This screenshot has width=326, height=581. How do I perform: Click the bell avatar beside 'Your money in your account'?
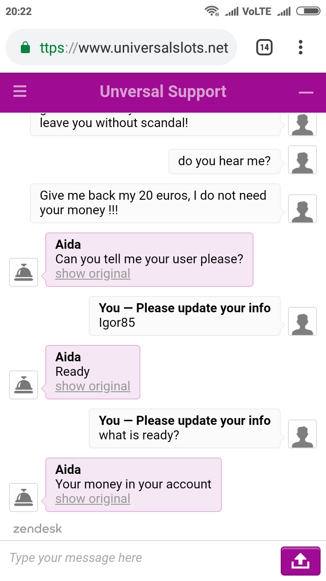coord(24,497)
